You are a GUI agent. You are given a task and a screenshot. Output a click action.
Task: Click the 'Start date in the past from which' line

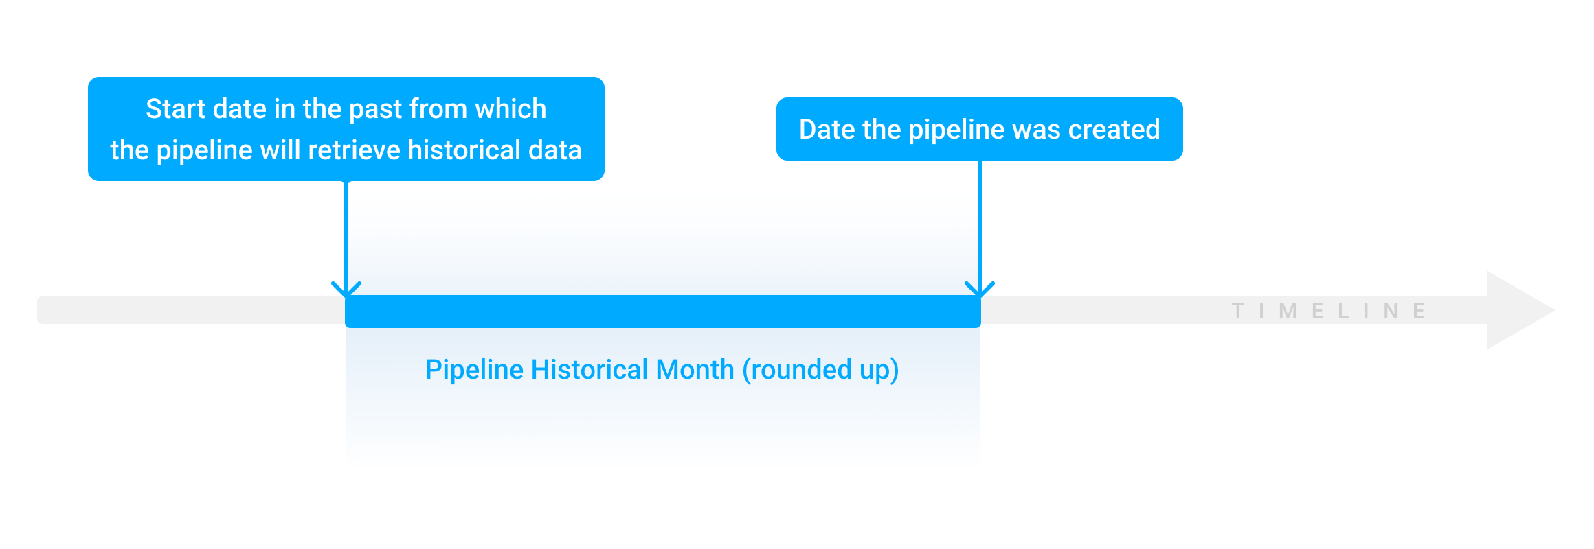(346, 108)
